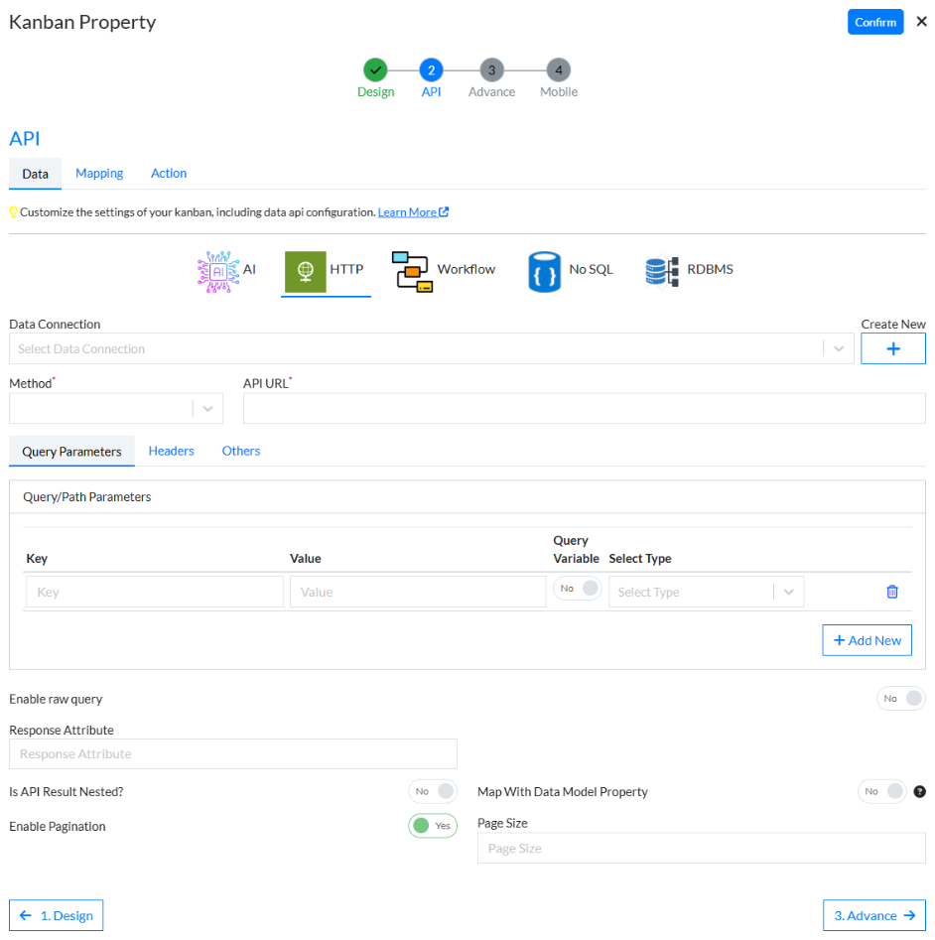Toggle the Query Variable switch
This screenshot has height=940, width=935.
[x=578, y=588]
